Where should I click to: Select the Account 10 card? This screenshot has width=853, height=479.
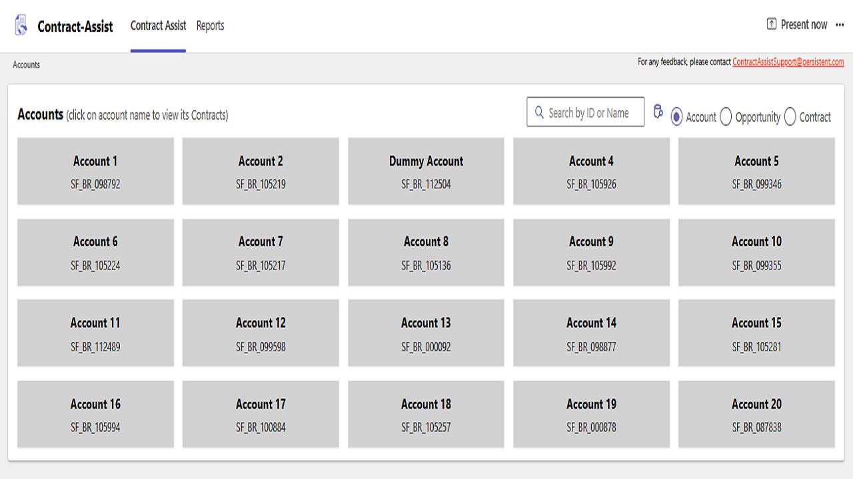coord(756,253)
